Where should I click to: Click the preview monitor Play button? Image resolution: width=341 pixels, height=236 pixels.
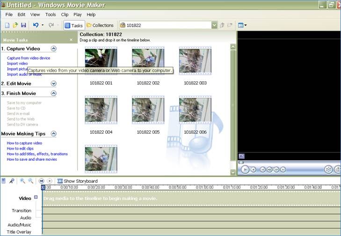[x=245, y=170]
